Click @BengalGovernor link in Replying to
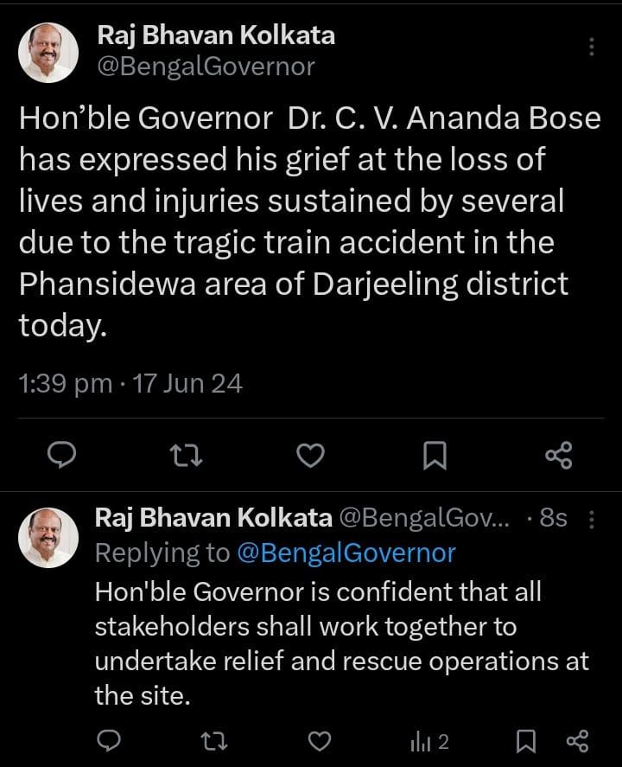The image size is (622, 767). [346, 553]
